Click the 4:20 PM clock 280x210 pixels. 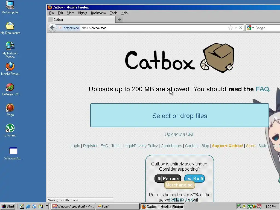(x=270, y=207)
